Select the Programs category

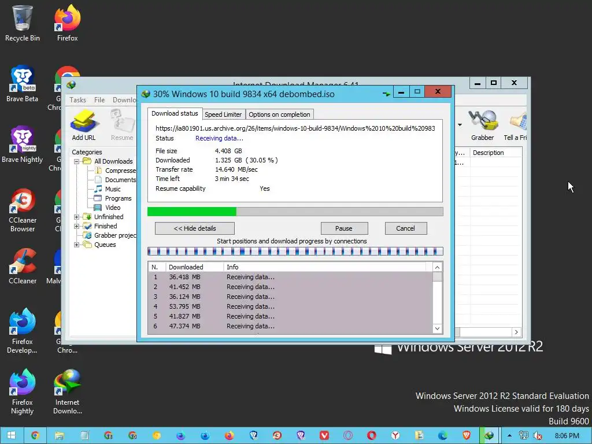(113, 198)
